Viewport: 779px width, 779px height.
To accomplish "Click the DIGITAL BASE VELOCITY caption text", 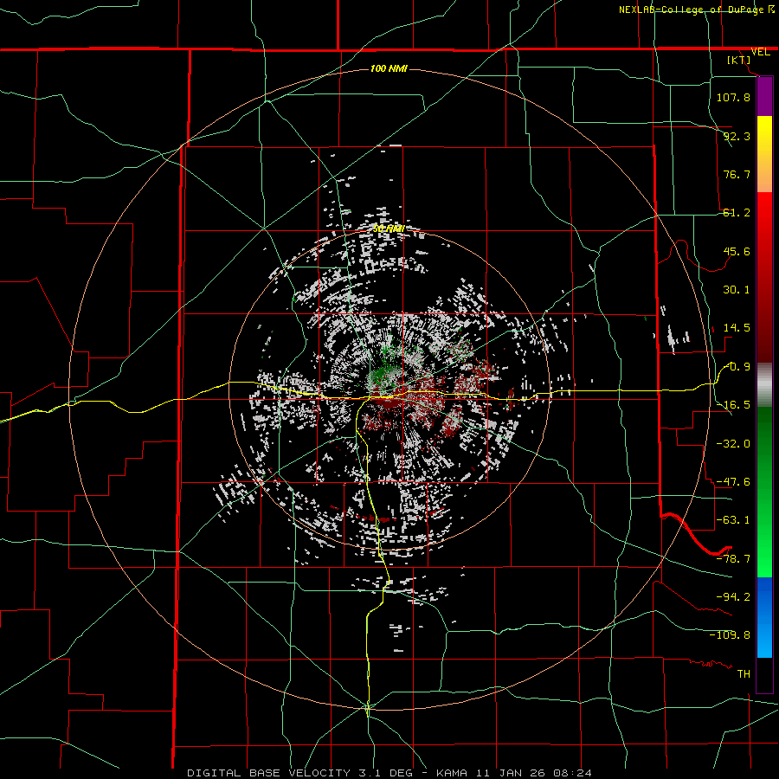I will click(269, 773).
